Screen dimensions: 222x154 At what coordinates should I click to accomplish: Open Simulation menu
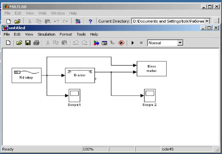tap(46, 34)
